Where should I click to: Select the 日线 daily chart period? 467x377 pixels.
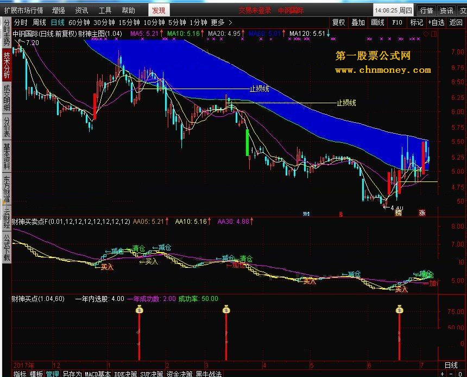click(x=58, y=22)
